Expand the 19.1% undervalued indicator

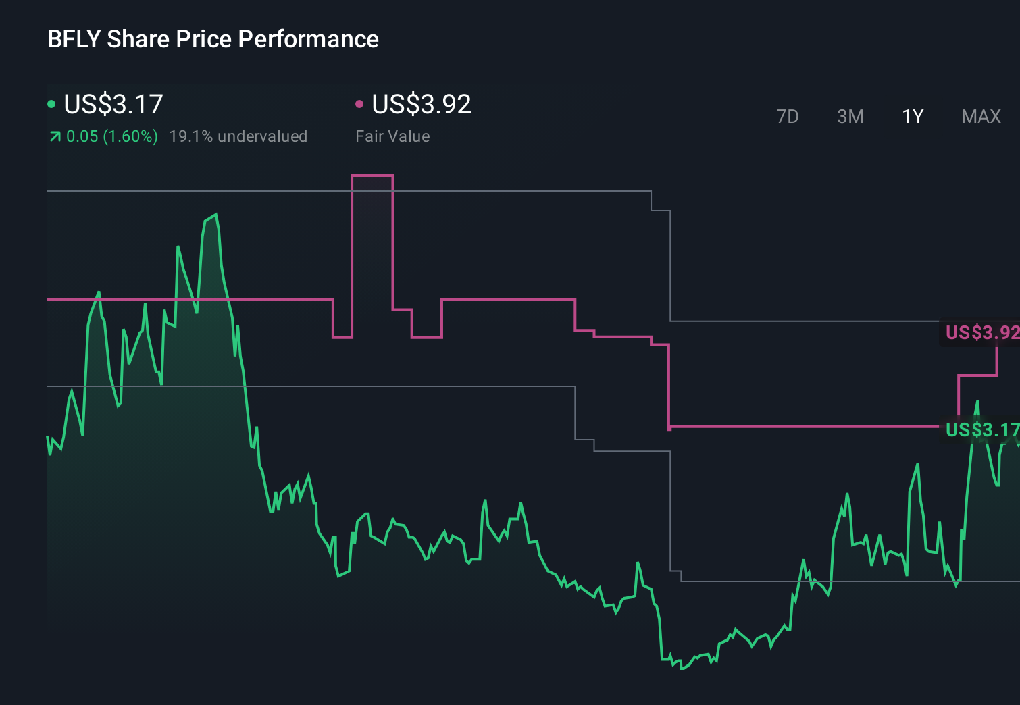(240, 136)
